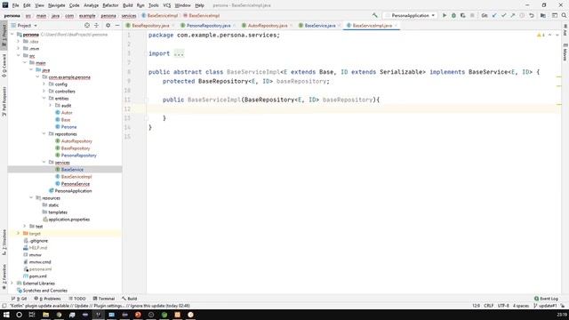
Task: Click the UTF-8 encoding in status bar
Action: click(x=503, y=306)
